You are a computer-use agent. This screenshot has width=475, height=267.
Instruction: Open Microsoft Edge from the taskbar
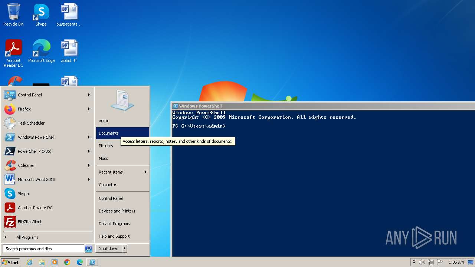coord(80,262)
